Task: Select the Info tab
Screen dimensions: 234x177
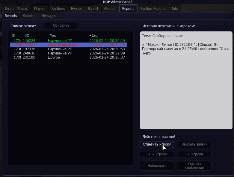Action: (175, 9)
